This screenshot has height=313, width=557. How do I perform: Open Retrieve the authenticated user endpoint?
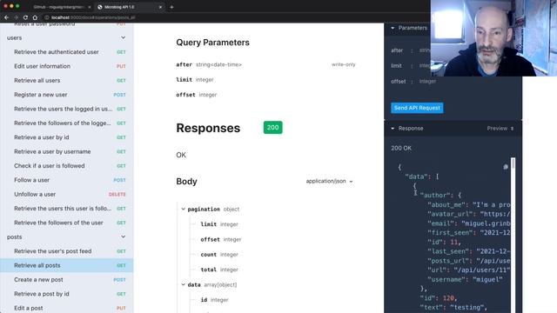tap(67, 52)
